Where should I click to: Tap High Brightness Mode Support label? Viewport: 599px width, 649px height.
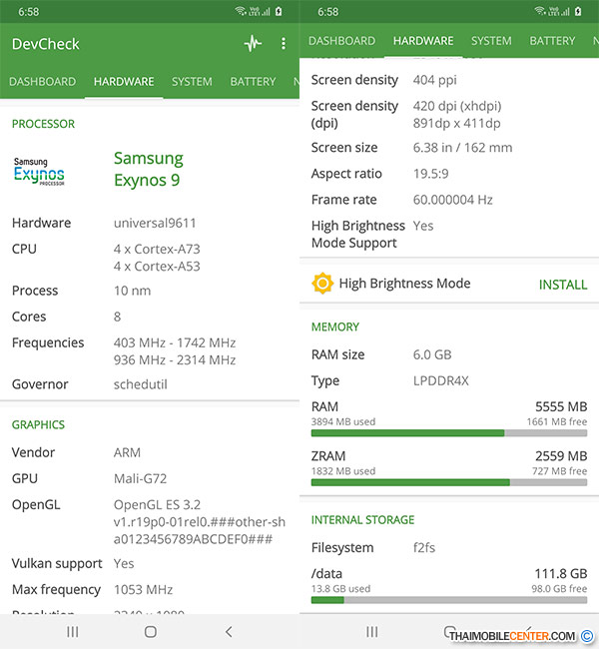coord(358,235)
